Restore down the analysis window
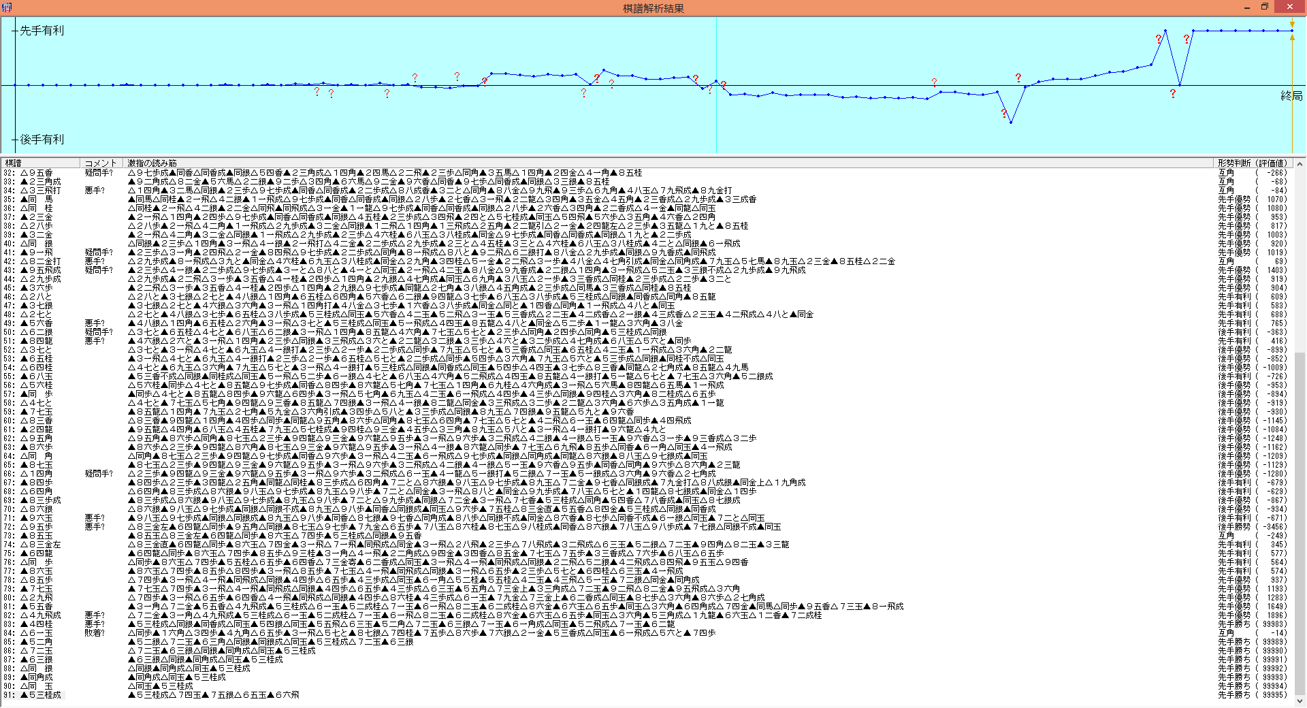This screenshot has height=708, width=1307. (1264, 7)
